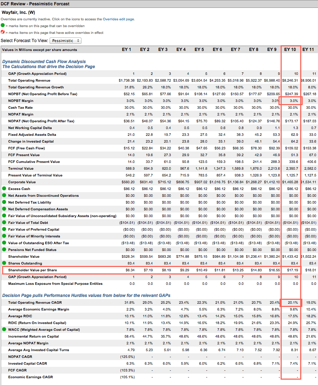Click the $560.20 Corporate Value in EY 1
Image resolution: width=318 pixels, height=385 pixels.
[128, 182]
